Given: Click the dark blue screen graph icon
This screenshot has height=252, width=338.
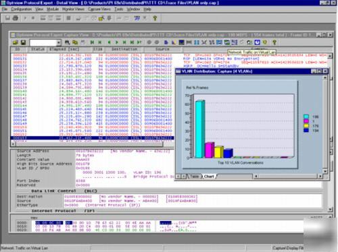Looking at the screenshot, I should (181, 42).
